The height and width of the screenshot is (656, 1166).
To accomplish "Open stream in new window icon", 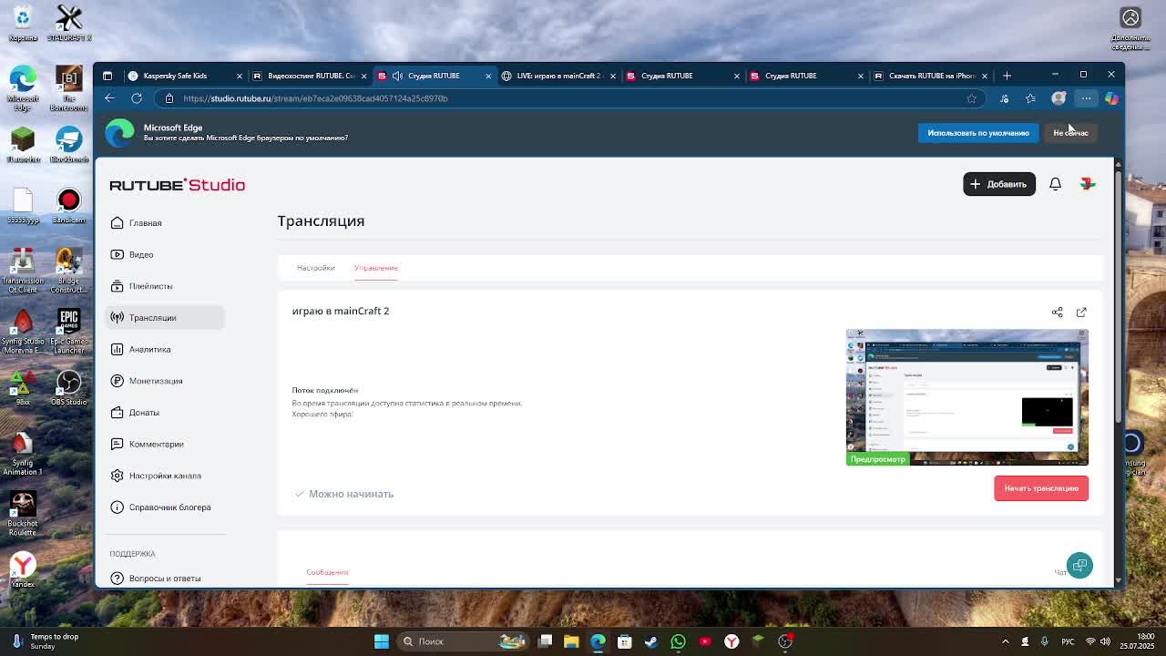I will click(x=1081, y=312).
